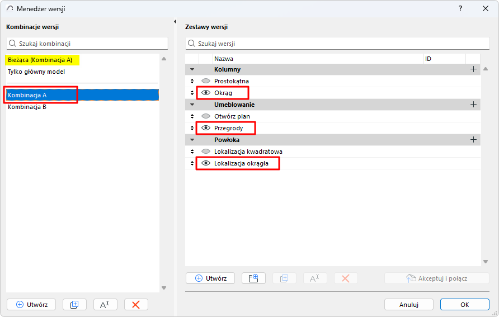
Task: Add a new version to the Kolumny set
Action: 473,69
